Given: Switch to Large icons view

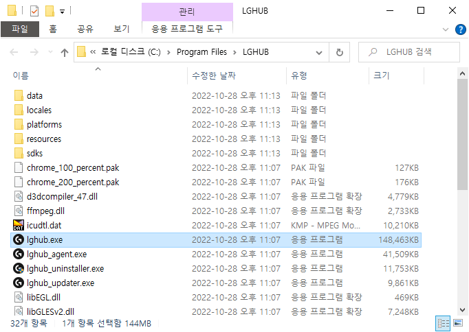Looking at the screenshot, I should (458, 323).
